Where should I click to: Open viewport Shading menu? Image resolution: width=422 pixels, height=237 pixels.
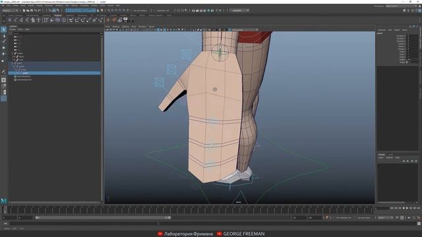(116, 27)
